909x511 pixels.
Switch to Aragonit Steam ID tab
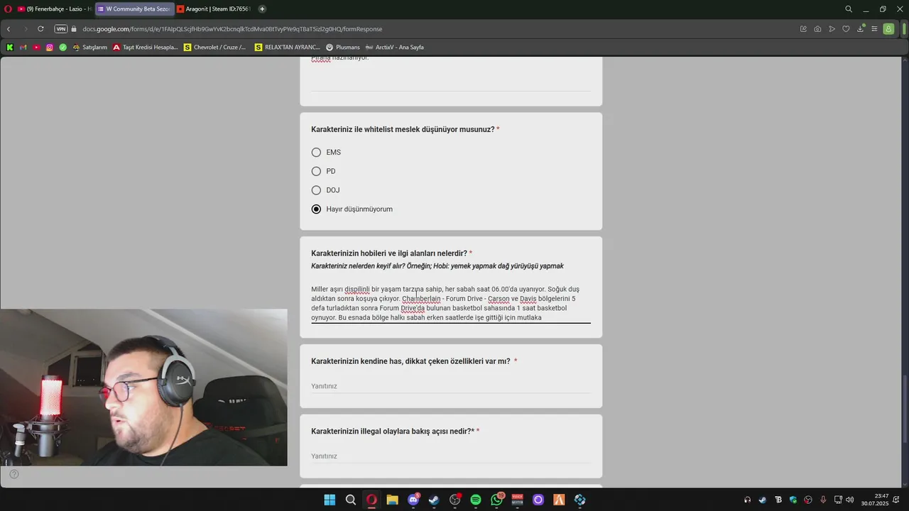point(213,9)
